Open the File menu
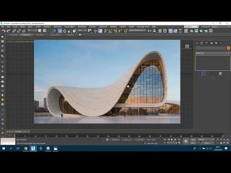The image size is (231, 173). [2, 26]
